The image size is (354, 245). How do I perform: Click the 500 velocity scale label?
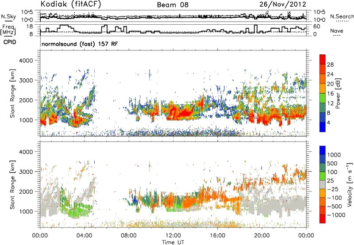click(332, 163)
